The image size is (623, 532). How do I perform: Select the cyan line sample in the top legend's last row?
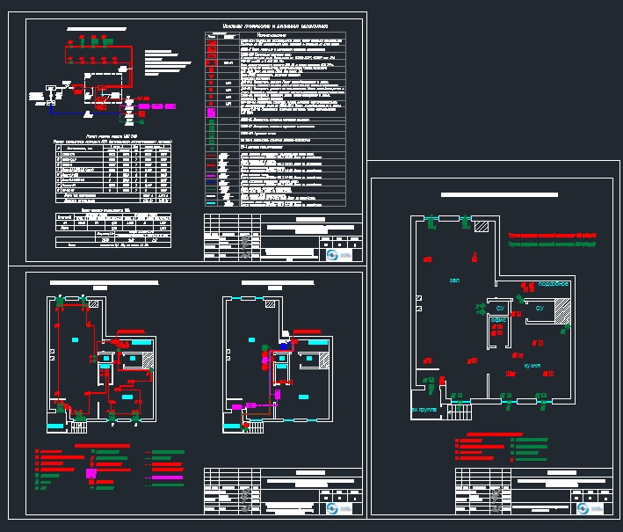211,203
